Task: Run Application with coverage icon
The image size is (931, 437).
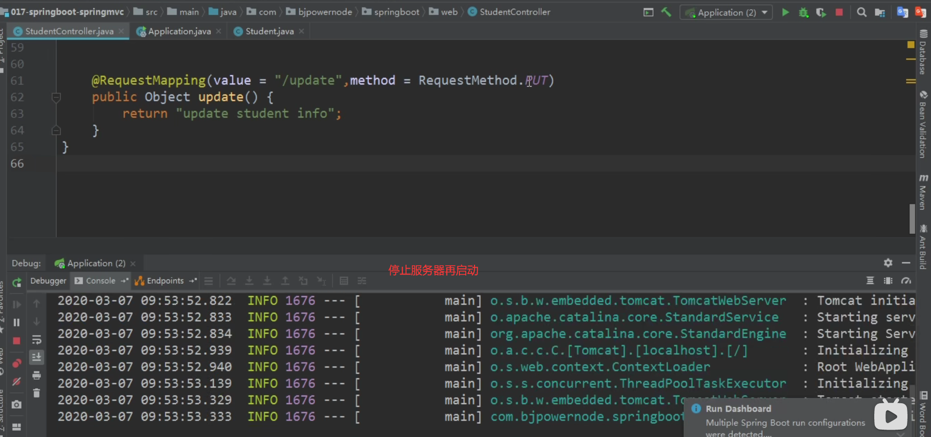Action: (x=821, y=12)
